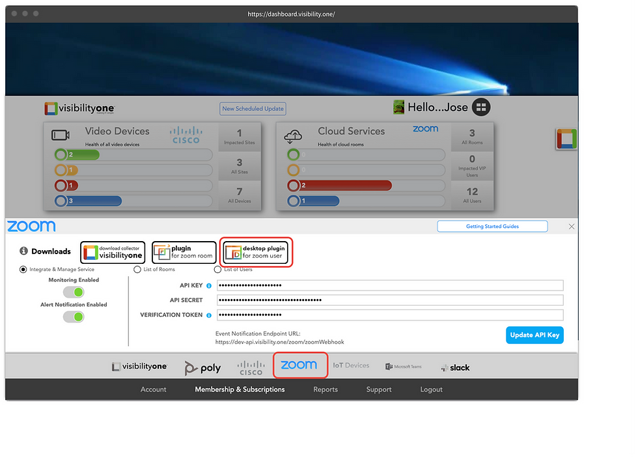Click the API KEY info icon
Image resolution: width=638 pixels, height=460 pixels.
coord(209,286)
